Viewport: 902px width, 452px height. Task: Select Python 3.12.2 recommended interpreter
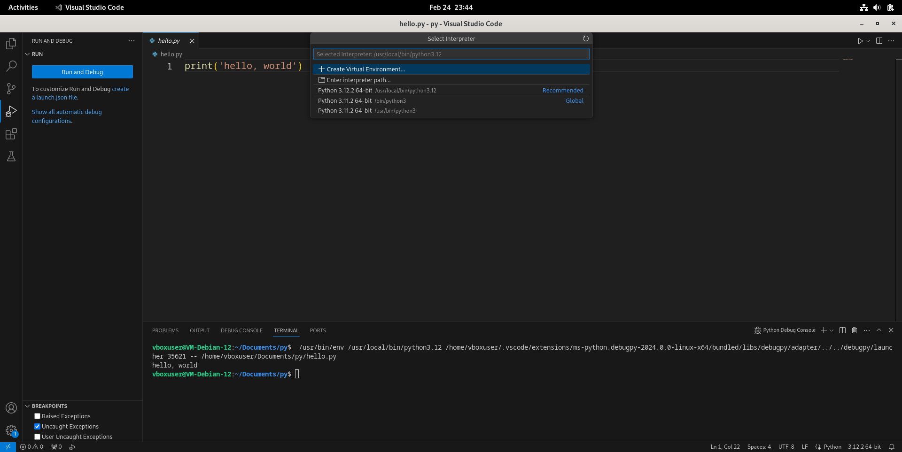click(x=451, y=90)
